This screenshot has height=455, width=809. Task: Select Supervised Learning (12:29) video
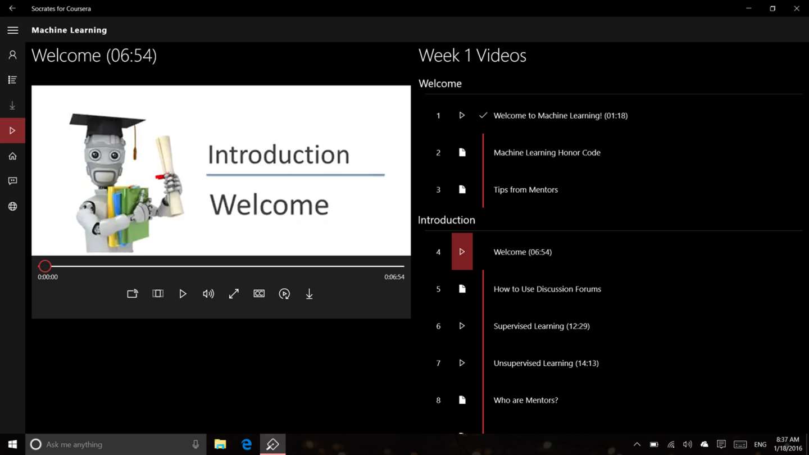542,326
